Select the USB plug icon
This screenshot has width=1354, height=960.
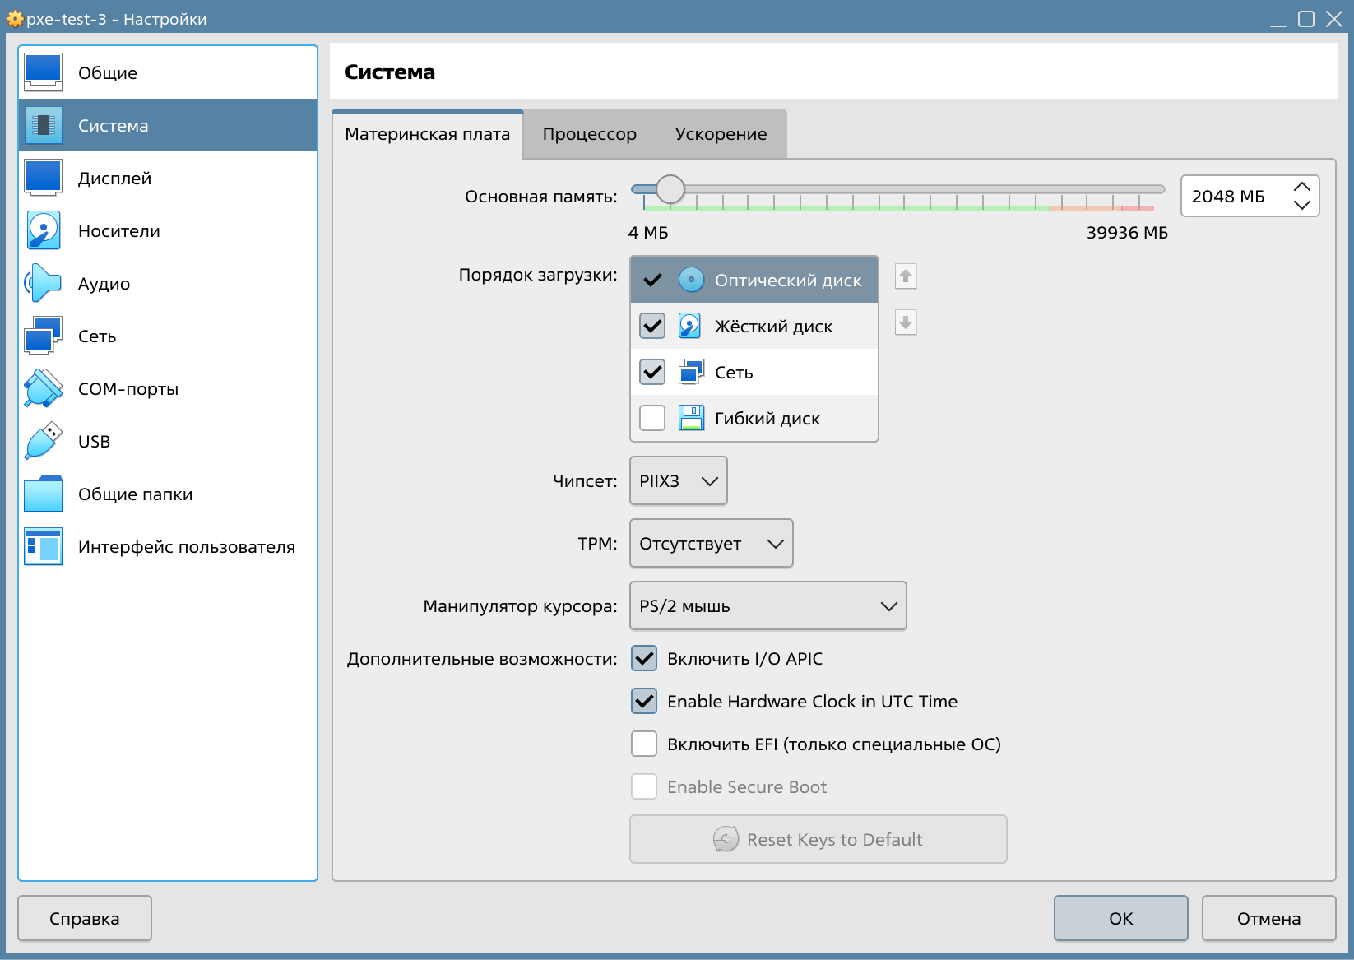(x=43, y=441)
